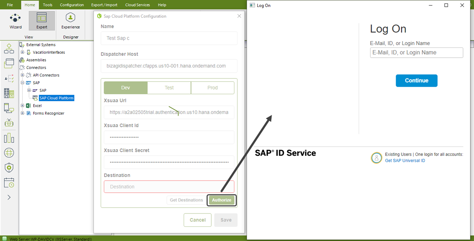Viewport: 474px width, 241px height.
Task: Expand the sidebar with the chevron arrow
Action: click(9, 197)
